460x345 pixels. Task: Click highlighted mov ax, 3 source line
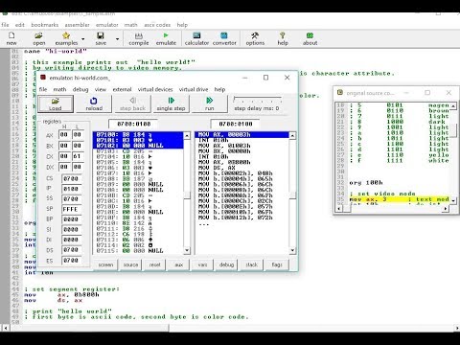[x=399, y=199]
